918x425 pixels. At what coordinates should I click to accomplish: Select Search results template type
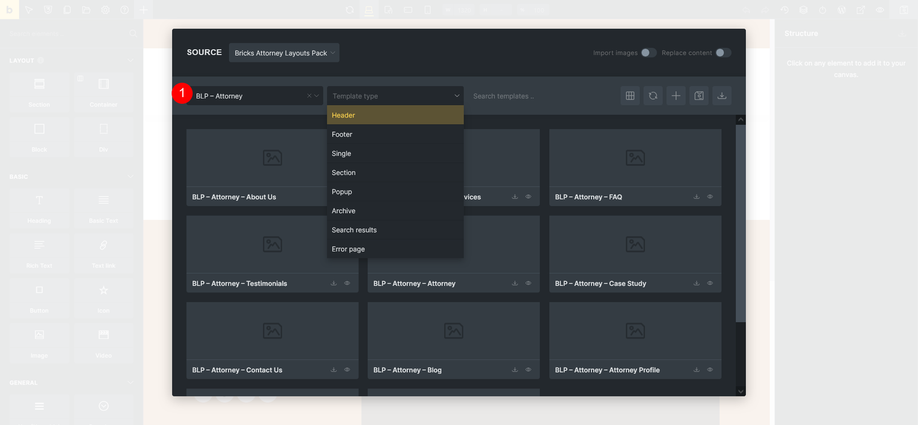coord(395,230)
